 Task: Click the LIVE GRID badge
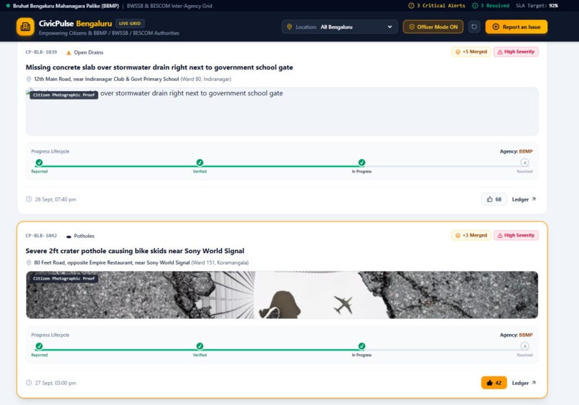pyautogui.click(x=130, y=23)
